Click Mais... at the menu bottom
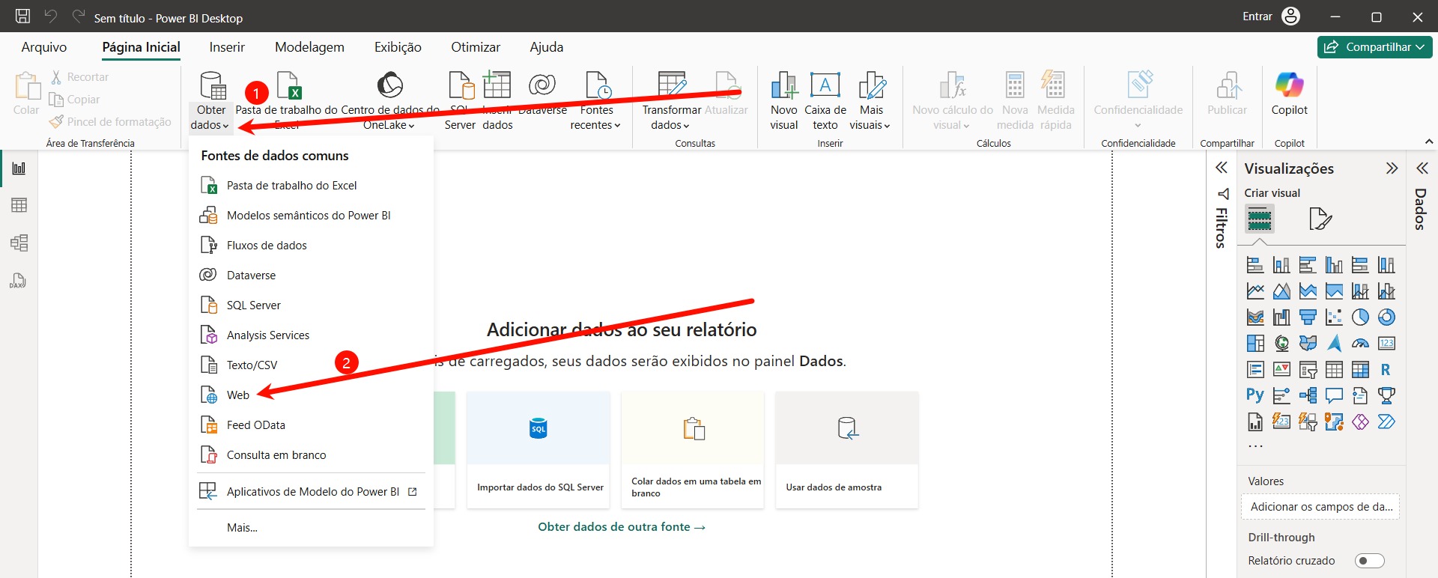The height and width of the screenshot is (578, 1438). pyautogui.click(x=311, y=527)
